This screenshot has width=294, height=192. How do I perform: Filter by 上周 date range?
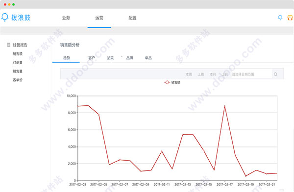coord(200,74)
